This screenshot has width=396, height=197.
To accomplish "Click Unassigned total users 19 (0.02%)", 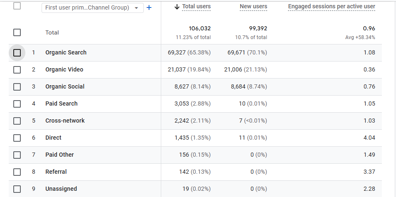I will click(x=197, y=189).
